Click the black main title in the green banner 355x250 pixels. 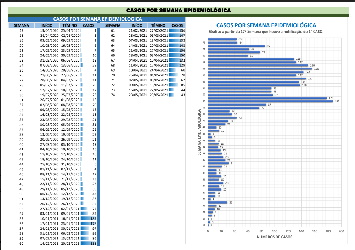(179, 10)
